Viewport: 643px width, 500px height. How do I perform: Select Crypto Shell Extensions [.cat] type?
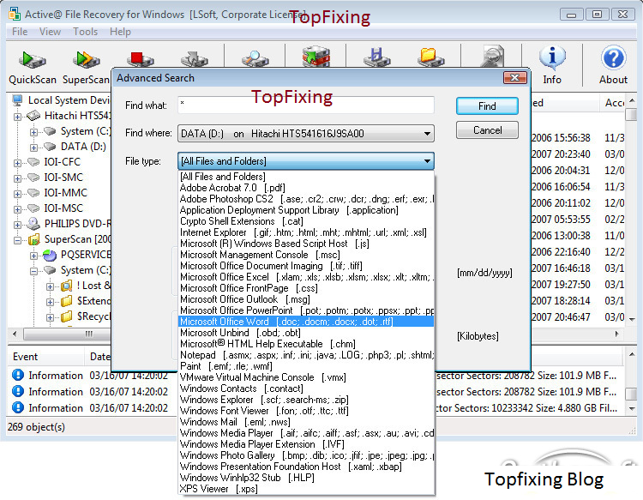click(x=306, y=221)
